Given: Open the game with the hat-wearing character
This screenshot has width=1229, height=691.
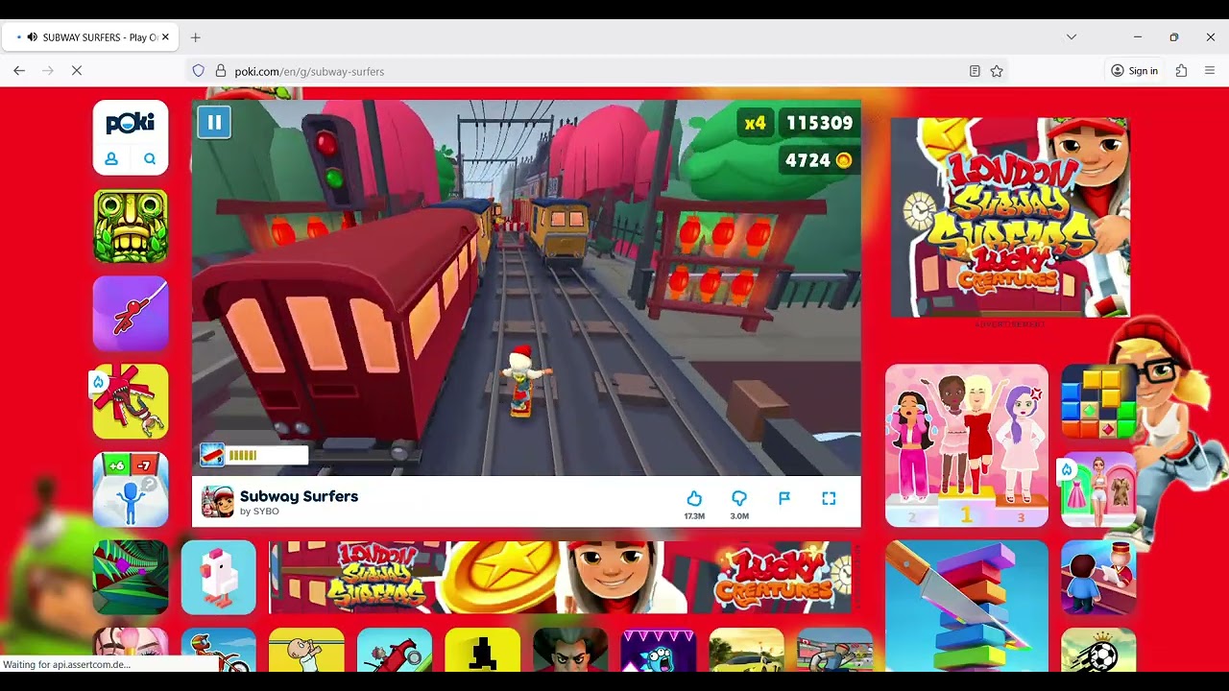Looking at the screenshot, I should coord(1098,577).
